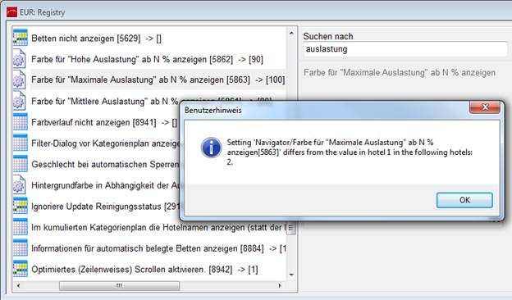Click the grid icon beside 'Informationen für automatisch belegte Betten'
The width and height of the screenshot is (512, 300).
click(21, 248)
